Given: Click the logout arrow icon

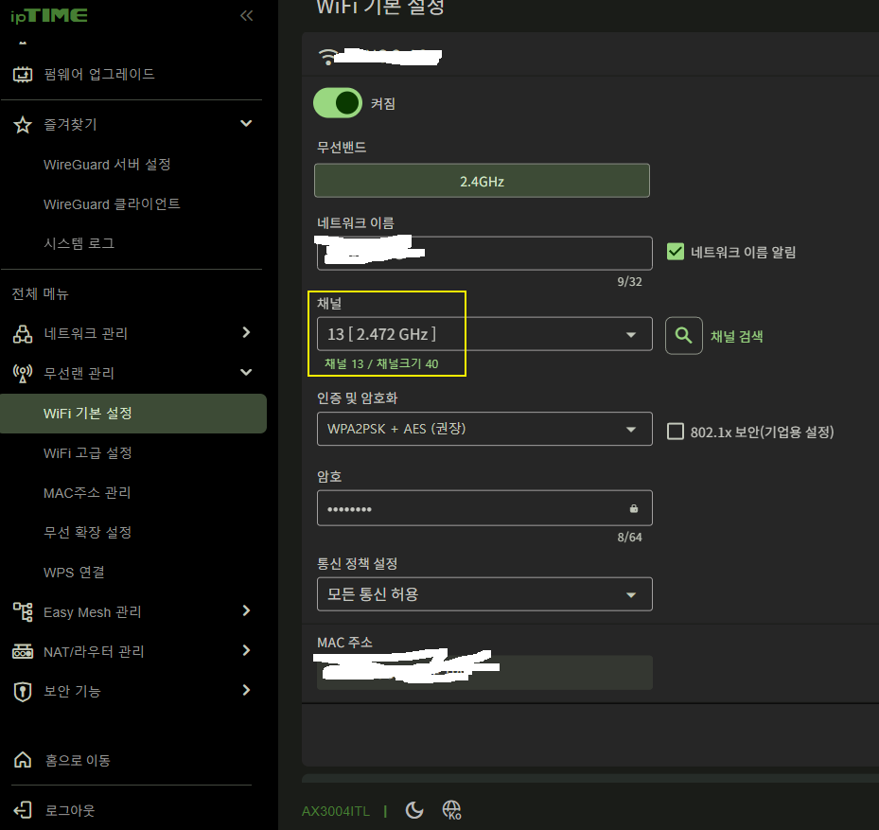Looking at the screenshot, I should 23,810.
